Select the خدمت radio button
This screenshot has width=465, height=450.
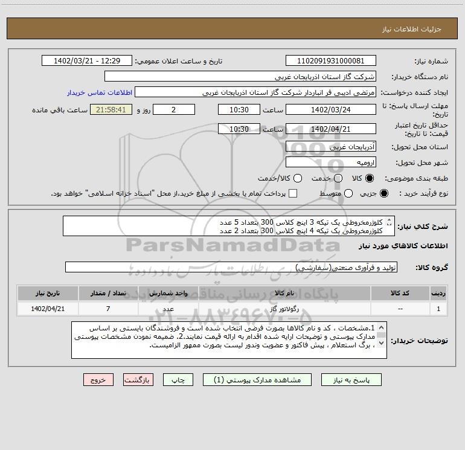pos(338,178)
